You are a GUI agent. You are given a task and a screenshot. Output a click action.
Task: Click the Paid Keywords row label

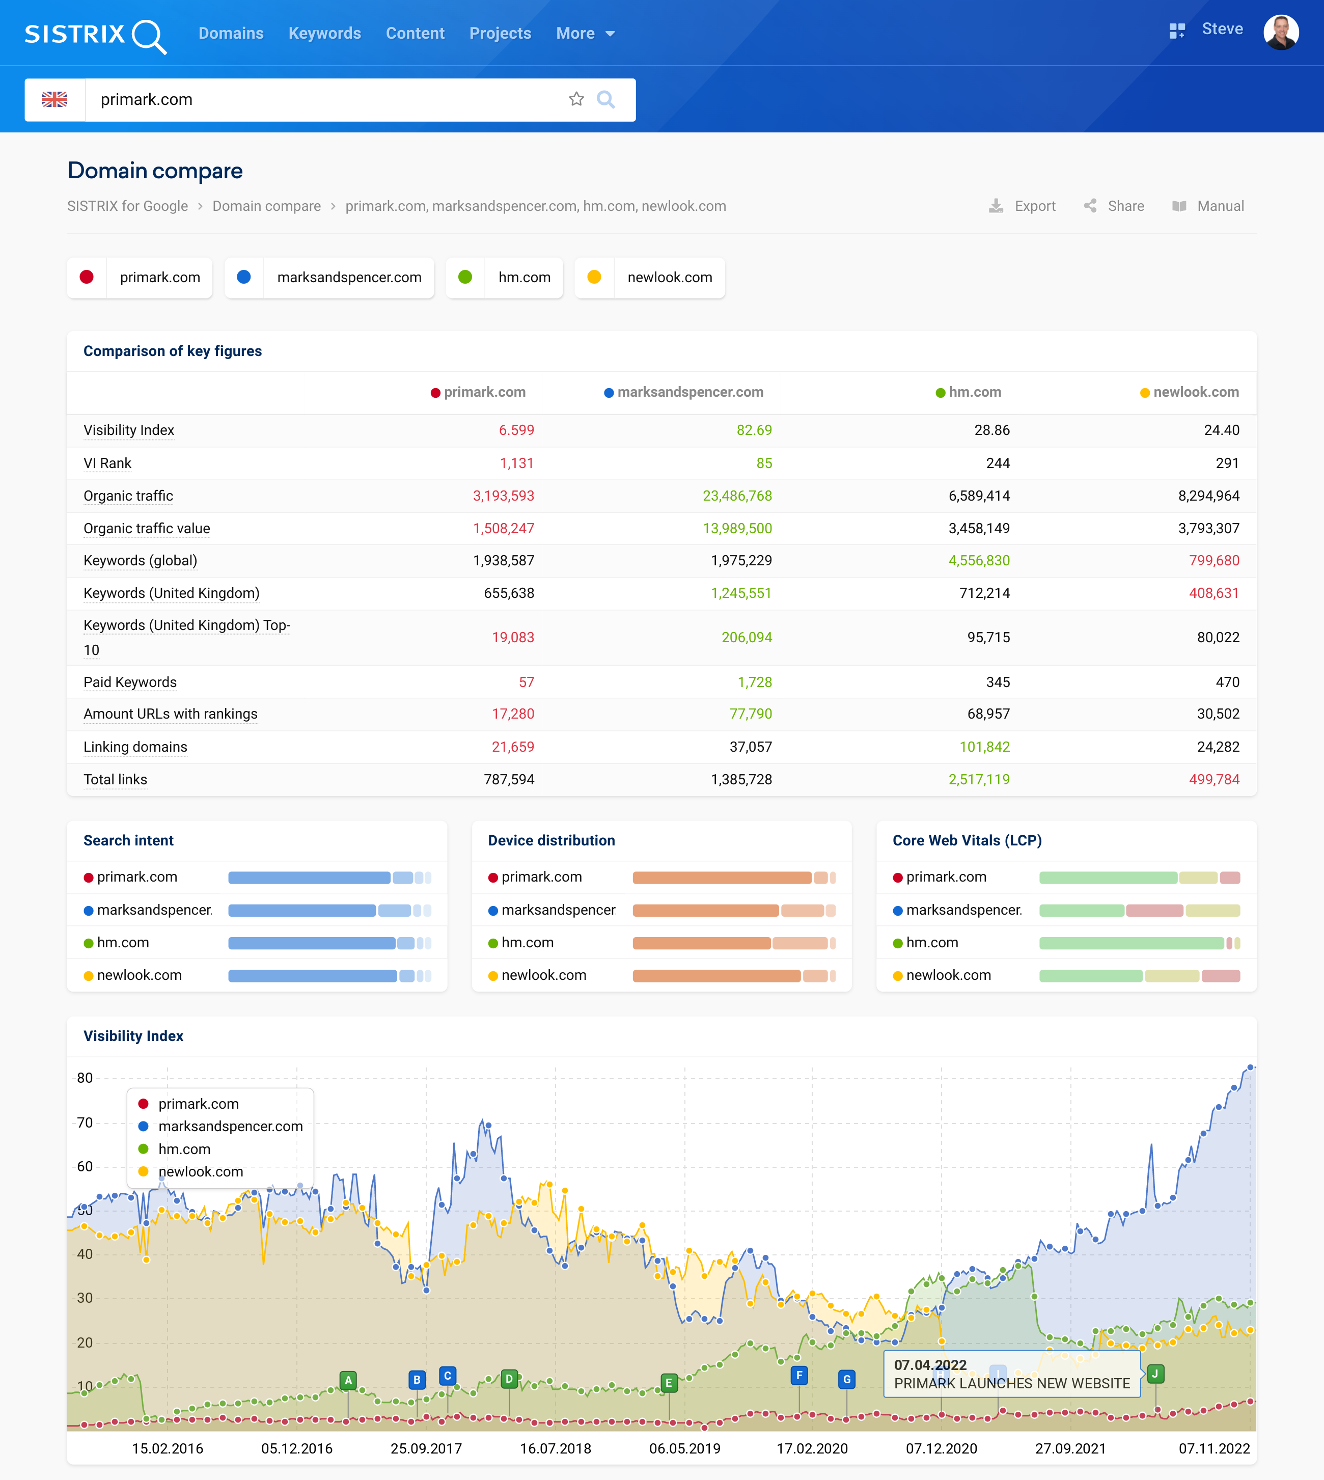130,682
